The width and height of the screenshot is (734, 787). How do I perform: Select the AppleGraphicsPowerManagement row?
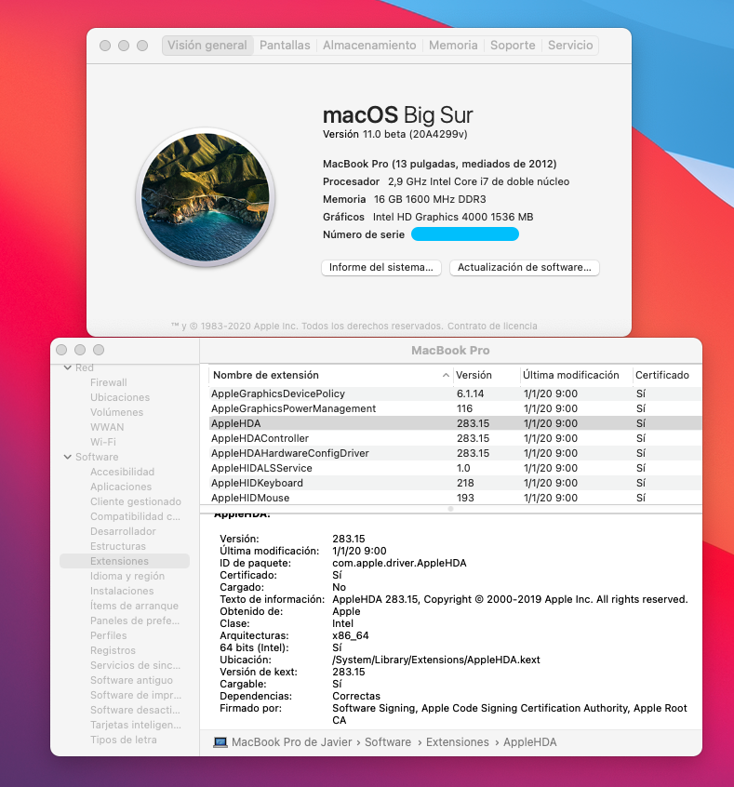click(455, 408)
